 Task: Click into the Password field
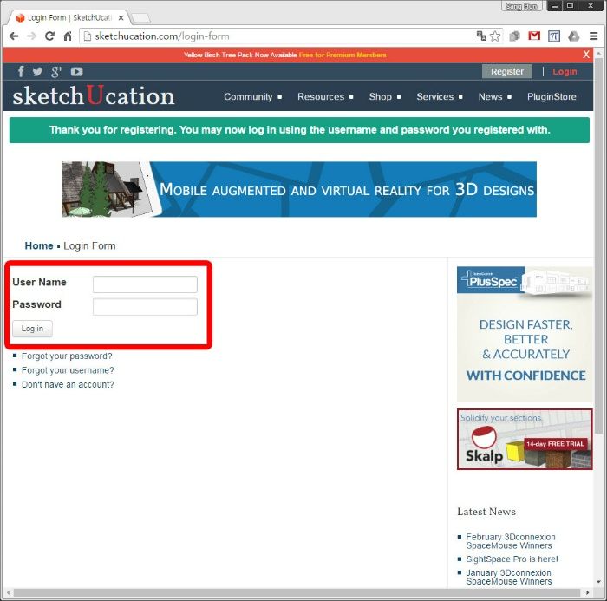pyautogui.click(x=145, y=307)
